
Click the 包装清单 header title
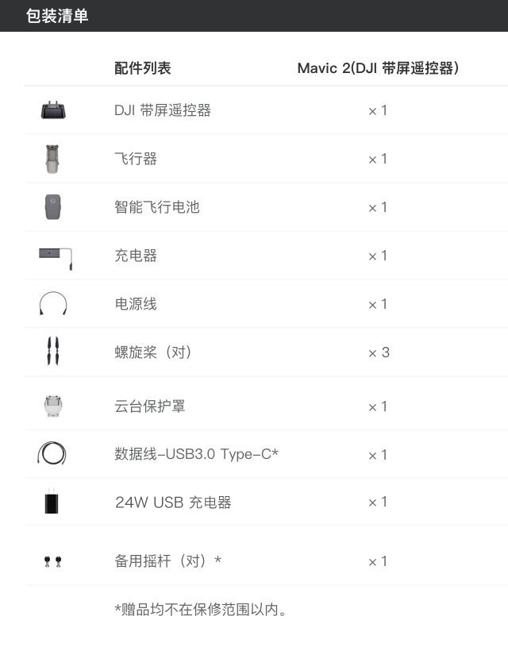click(x=57, y=16)
